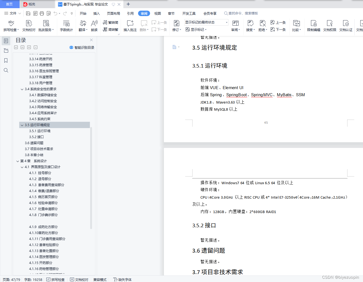Screen dimensions: 363x282
Task: Convert text with 繁转简
Action: tap(111, 22)
